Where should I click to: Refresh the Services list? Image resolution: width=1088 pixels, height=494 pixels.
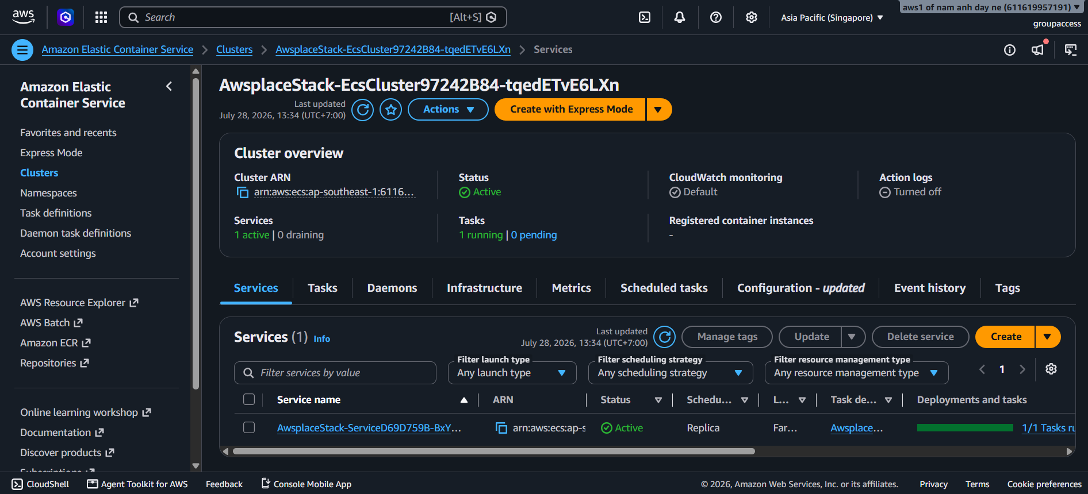point(665,337)
